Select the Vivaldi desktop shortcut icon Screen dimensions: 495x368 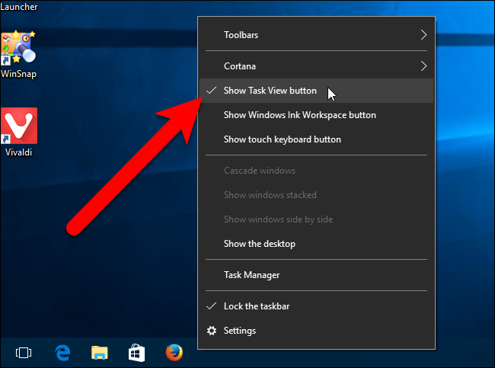(x=19, y=126)
